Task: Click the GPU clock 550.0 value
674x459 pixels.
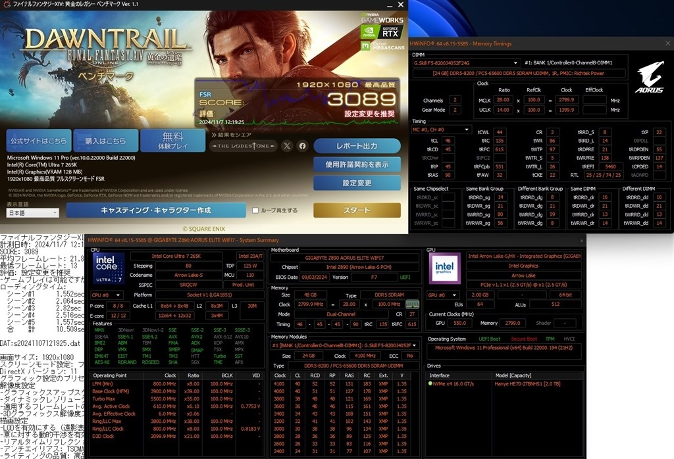Action: (459, 323)
